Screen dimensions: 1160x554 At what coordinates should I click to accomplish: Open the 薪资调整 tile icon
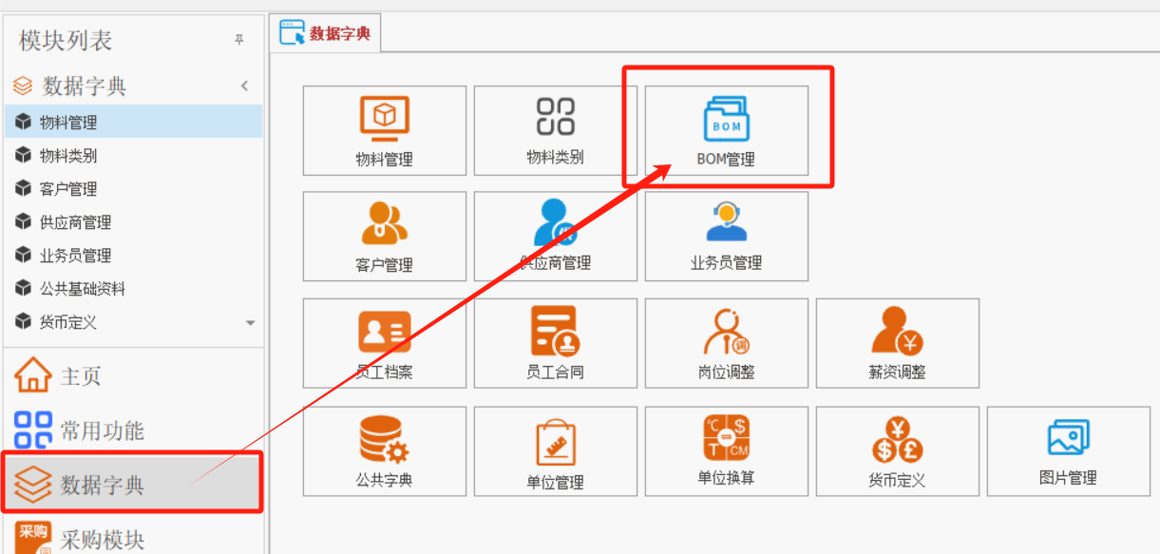pyautogui.click(x=897, y=332)
